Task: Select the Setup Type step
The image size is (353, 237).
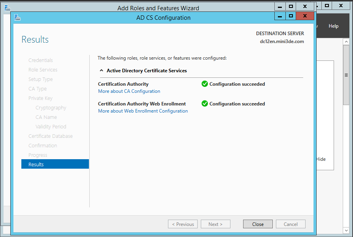Action: [41, 80]
